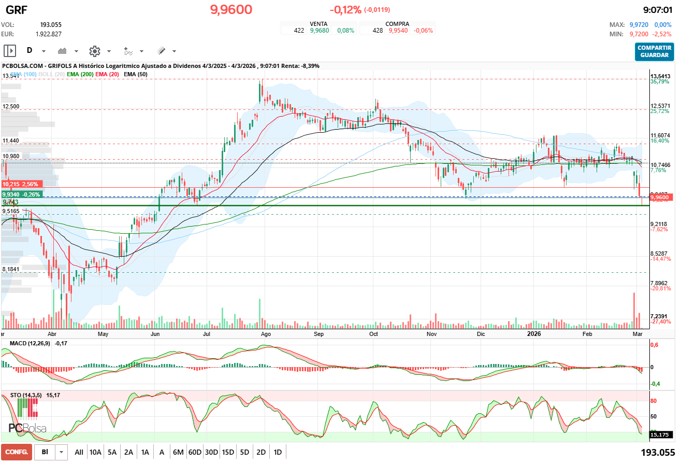Viewport: 682px width, 463px height.
Task: Select the pencil drawing tool icon
Action: point(161,51)
